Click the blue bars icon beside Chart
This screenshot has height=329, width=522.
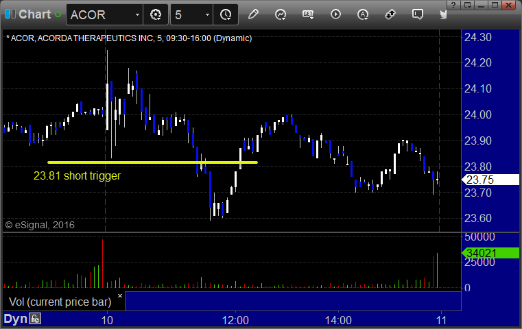[10, 14]
